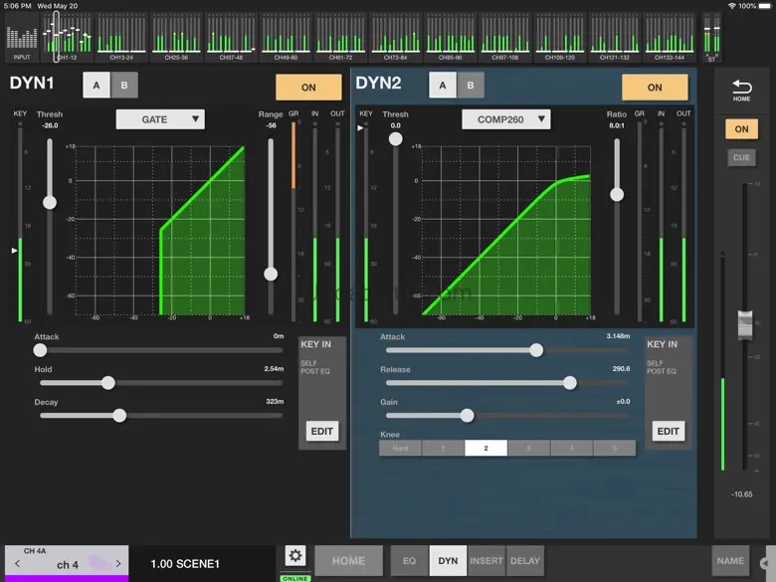Open the settings gear icon
776x582 pixels.
click(x=294, y=557)
